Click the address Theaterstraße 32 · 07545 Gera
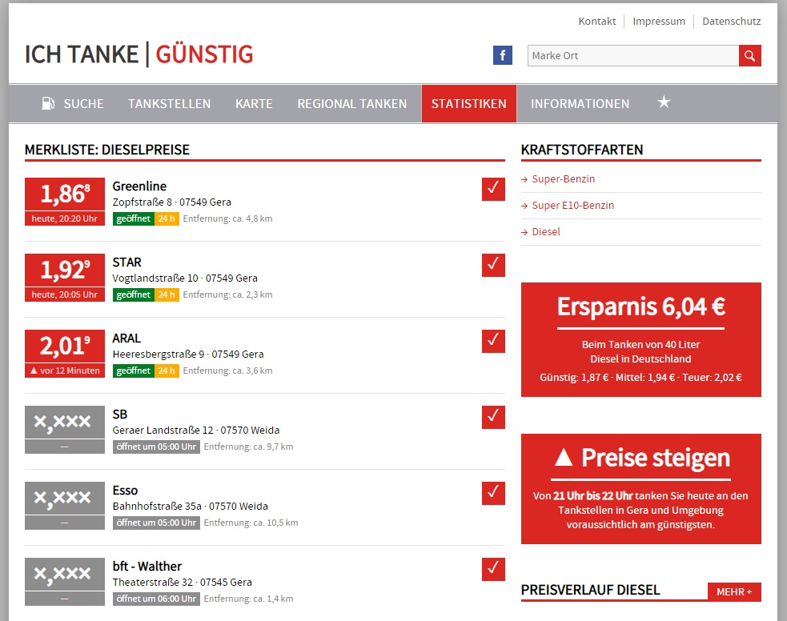This screenshot has height=621, width=787. 183,583
